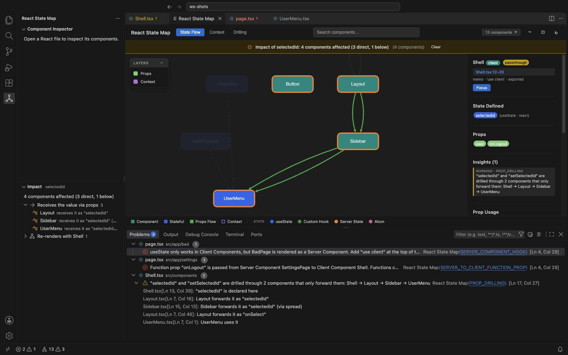This screenshot has width=568, height=355.
Task: Open the 13 components dropdown
Action: (501, 32)
